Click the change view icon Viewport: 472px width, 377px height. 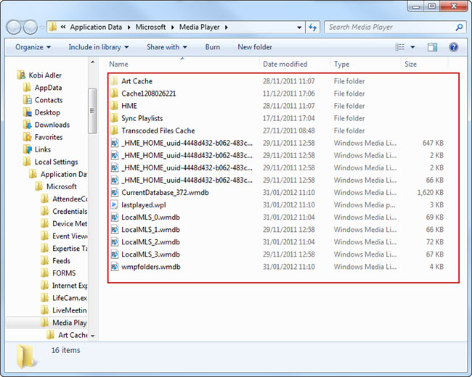[400, 47]
